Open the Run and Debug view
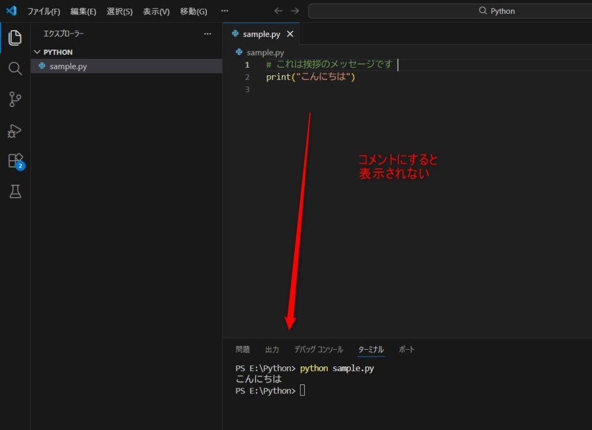 tap(14, 131)
